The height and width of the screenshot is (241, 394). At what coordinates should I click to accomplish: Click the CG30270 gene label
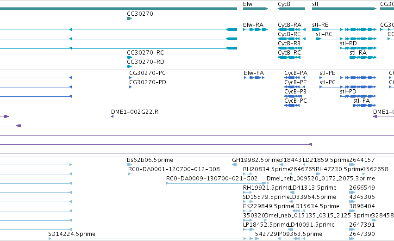[x=140, y=13]
